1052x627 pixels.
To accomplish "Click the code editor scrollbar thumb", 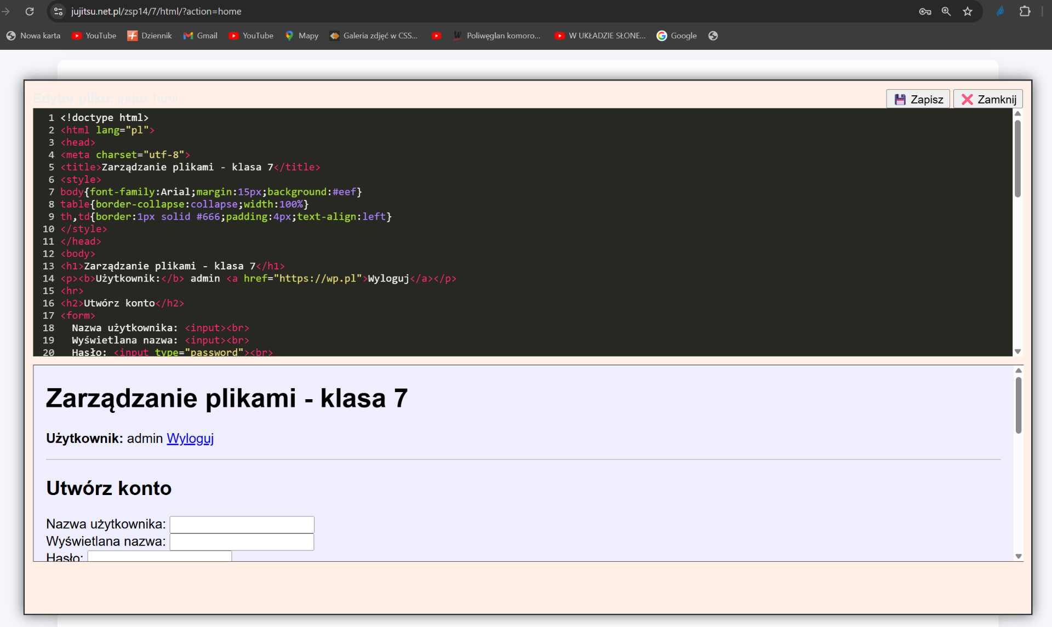I will [1017, 159].
